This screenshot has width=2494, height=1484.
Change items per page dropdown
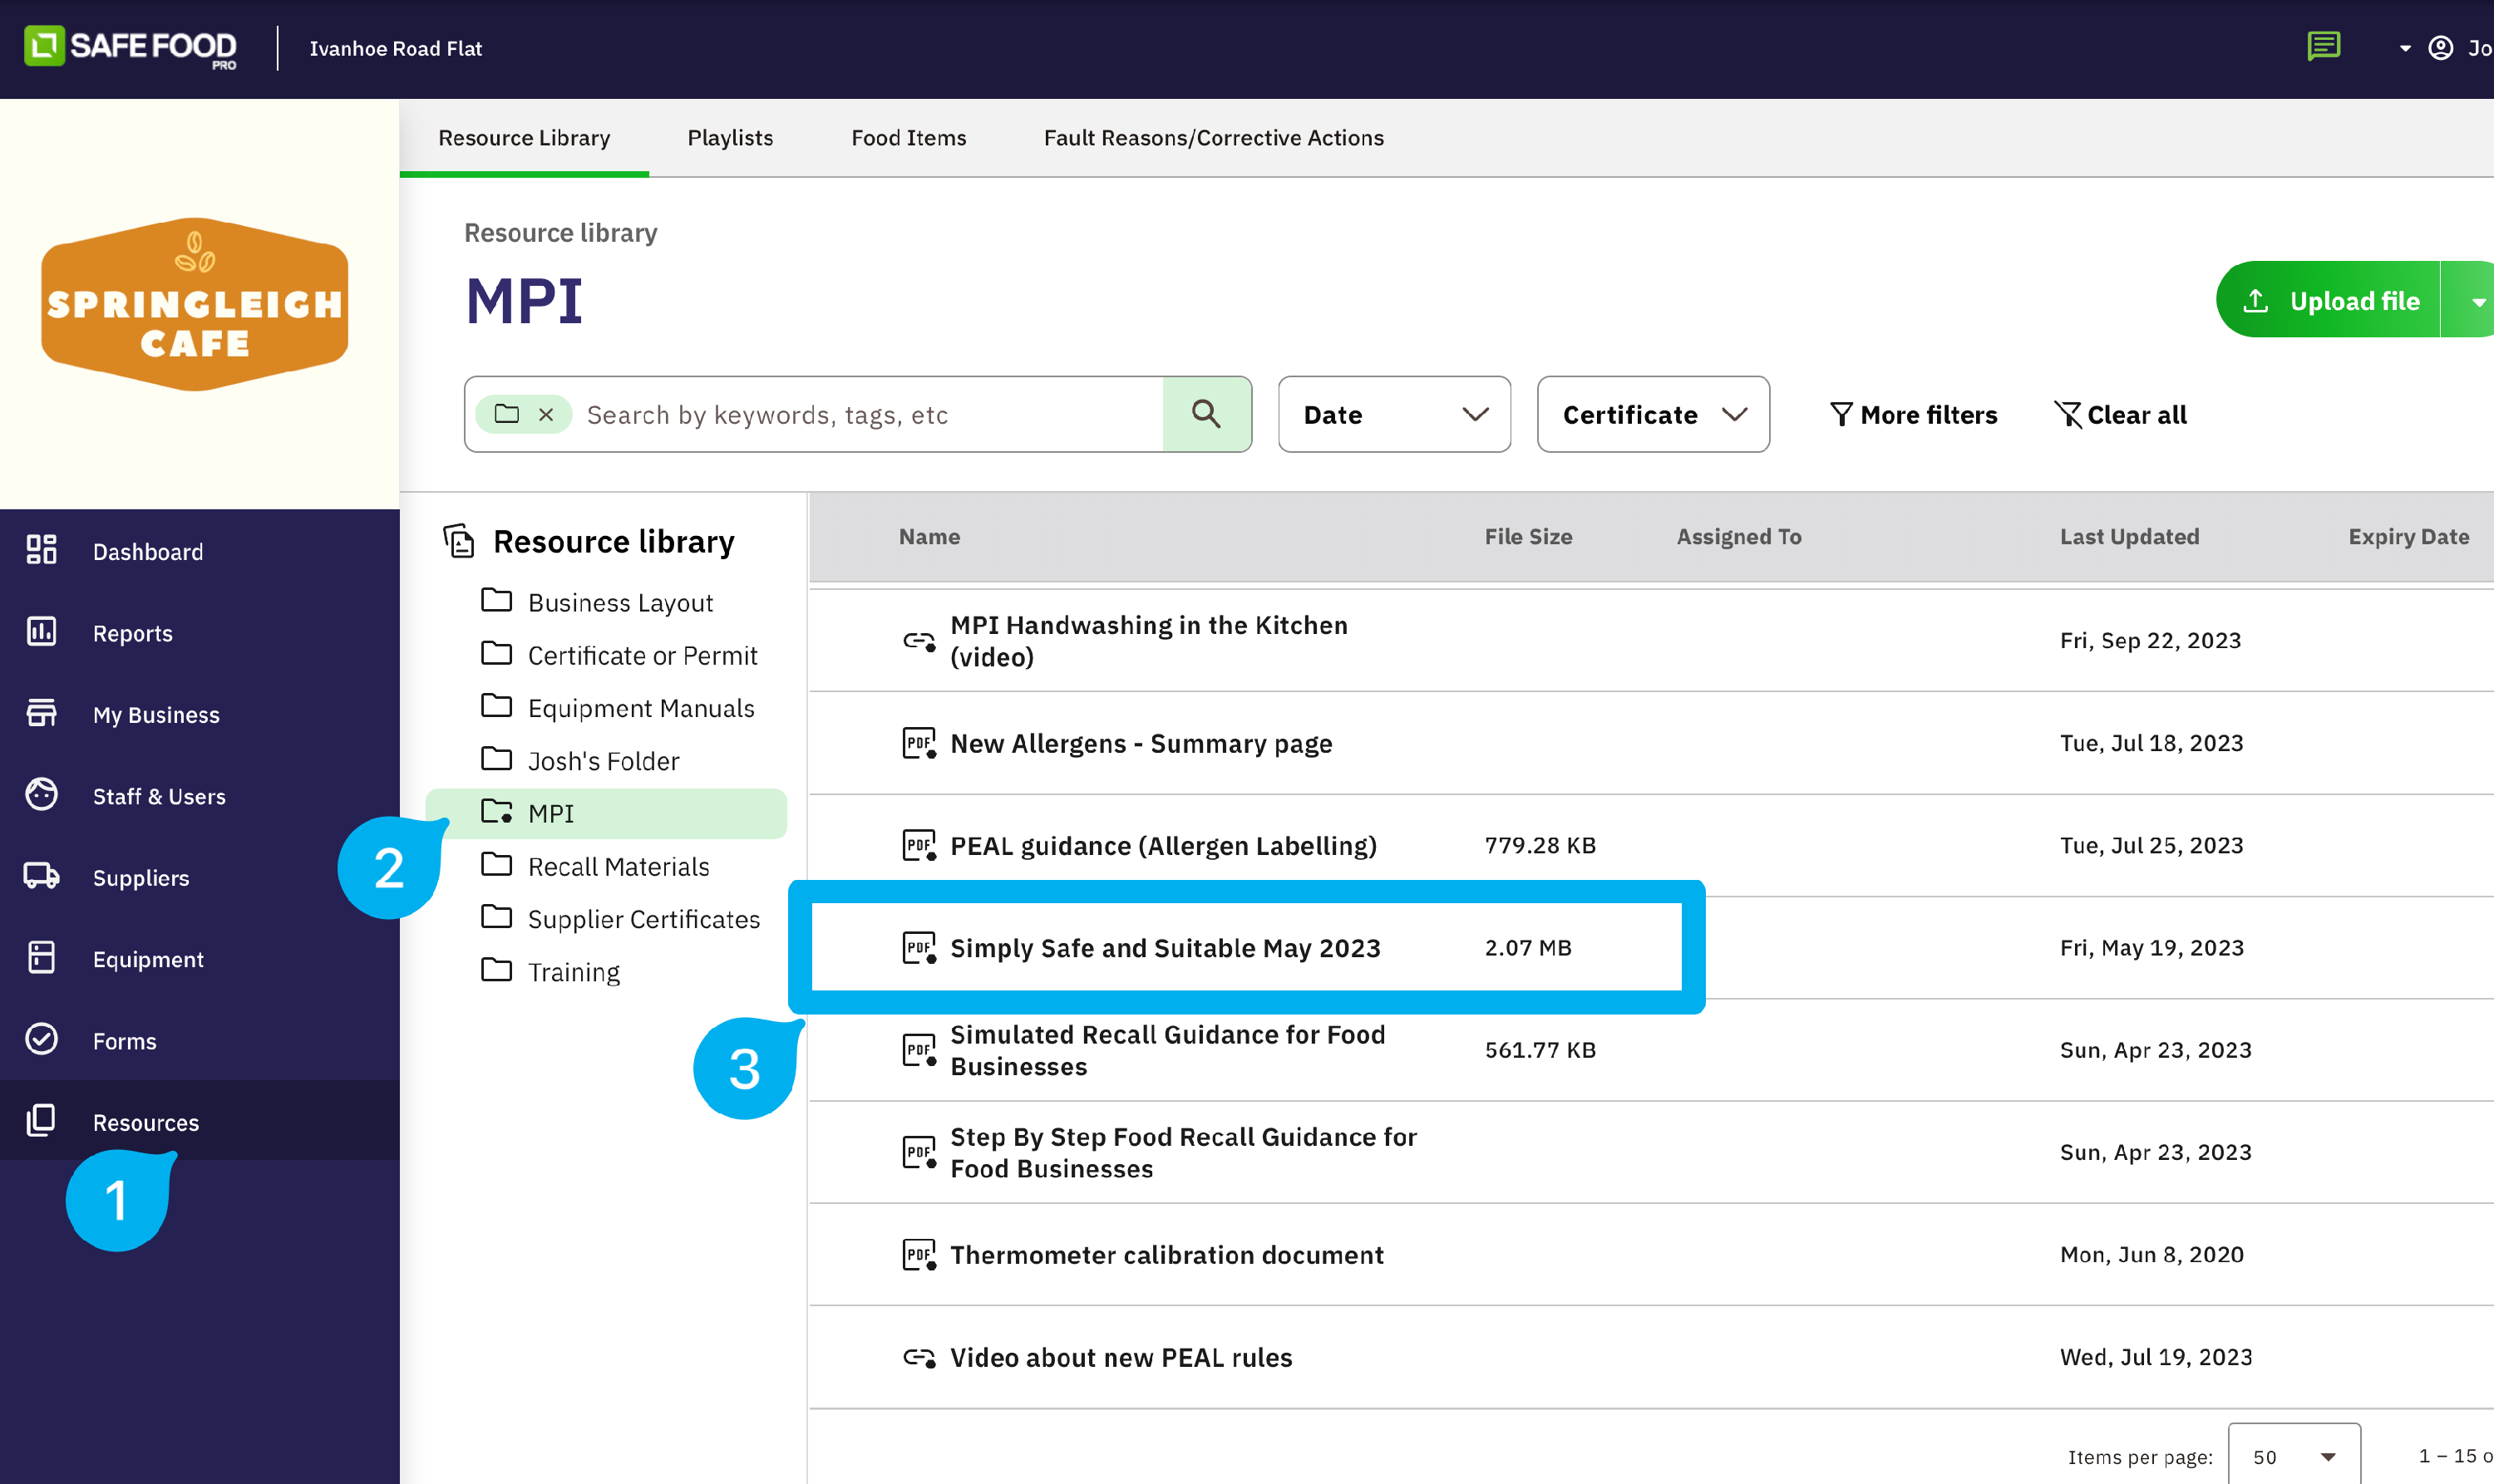[2293, 1456]
